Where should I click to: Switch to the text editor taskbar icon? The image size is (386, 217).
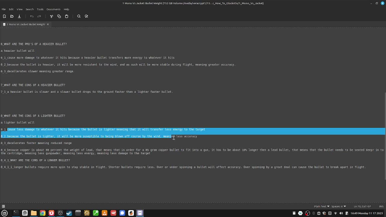pyautogui.click(x=140, y=213)
